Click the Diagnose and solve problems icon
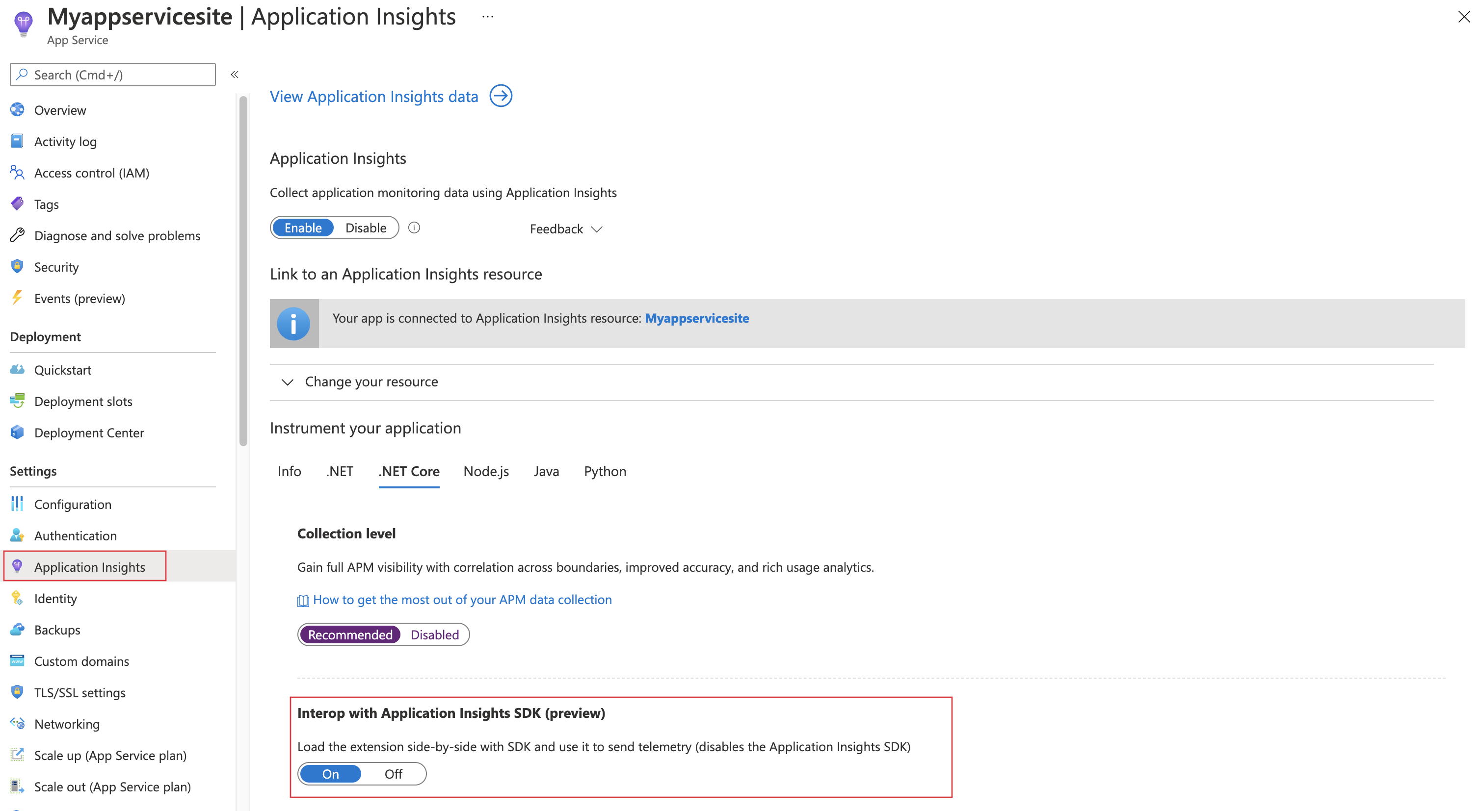Screen dimensions: 1482x811 point(18,235)
